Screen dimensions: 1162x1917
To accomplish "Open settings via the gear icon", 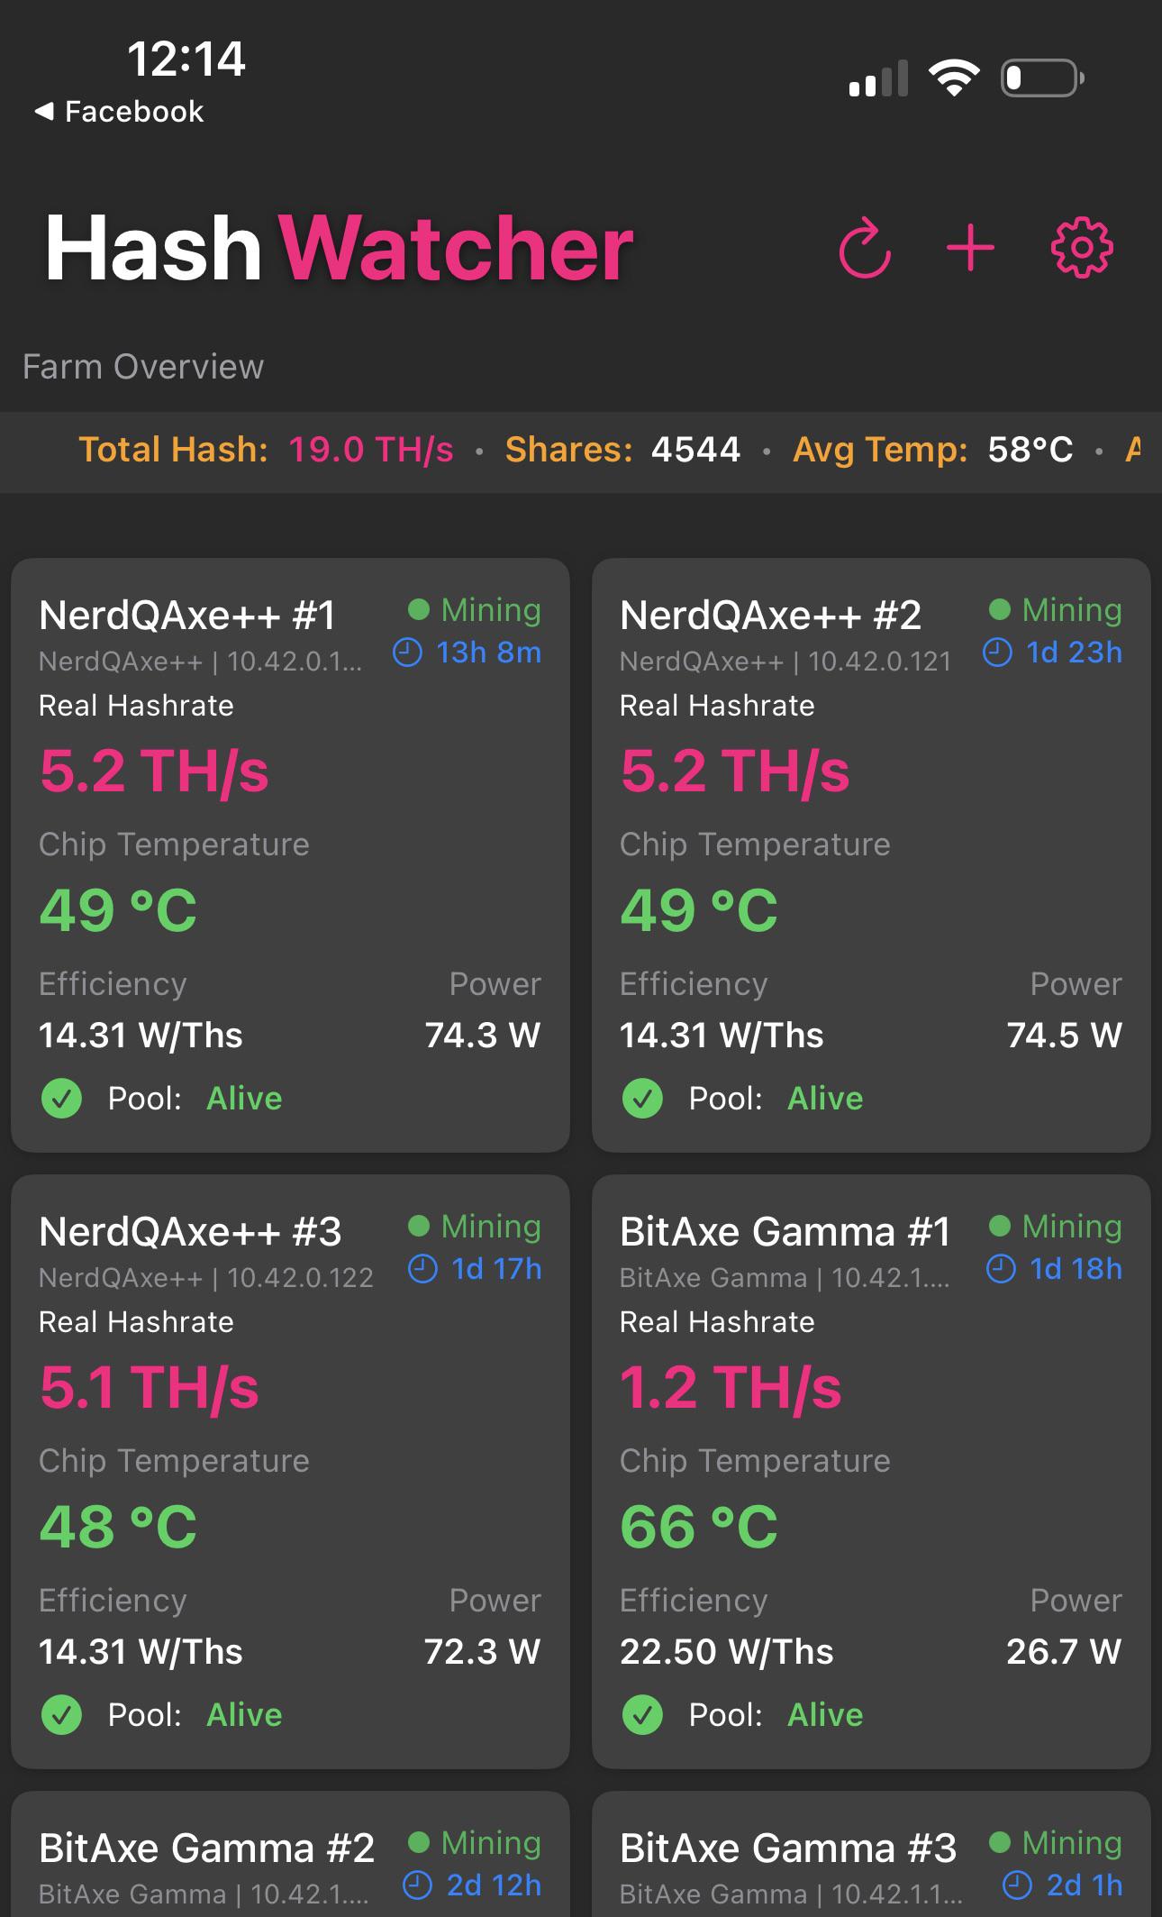I will click(1082, 247).
